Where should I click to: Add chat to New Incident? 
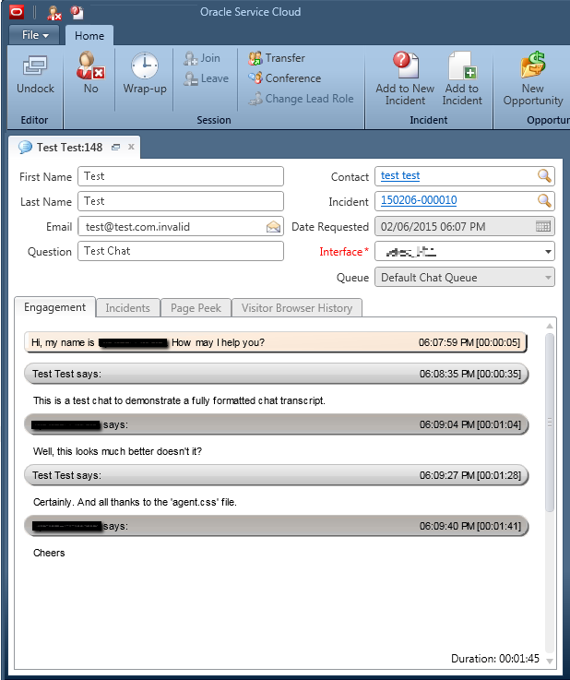pos(405,78)
